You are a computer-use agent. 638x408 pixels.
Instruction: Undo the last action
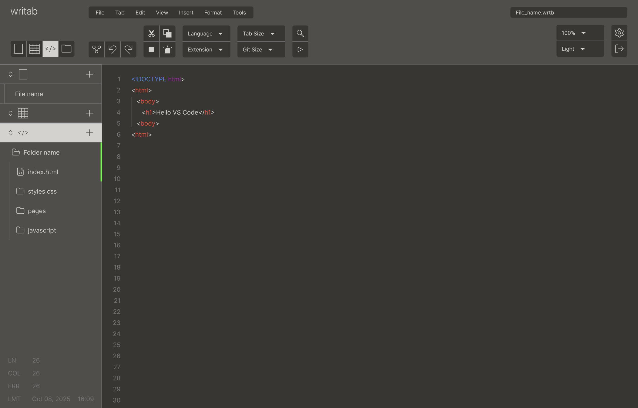pyautogui.click(x=112, y=49)
